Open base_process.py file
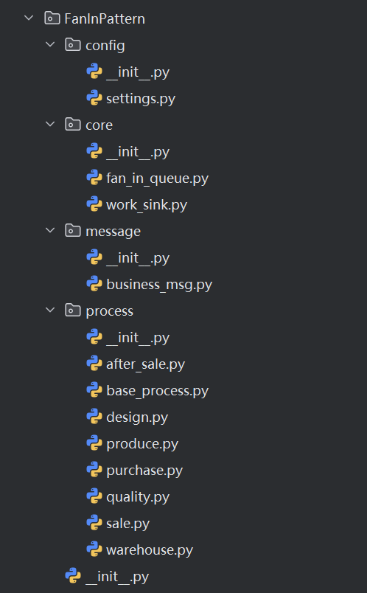Viewport: 367px width, 593px height. pyautogui.click(x=157, y=391)
